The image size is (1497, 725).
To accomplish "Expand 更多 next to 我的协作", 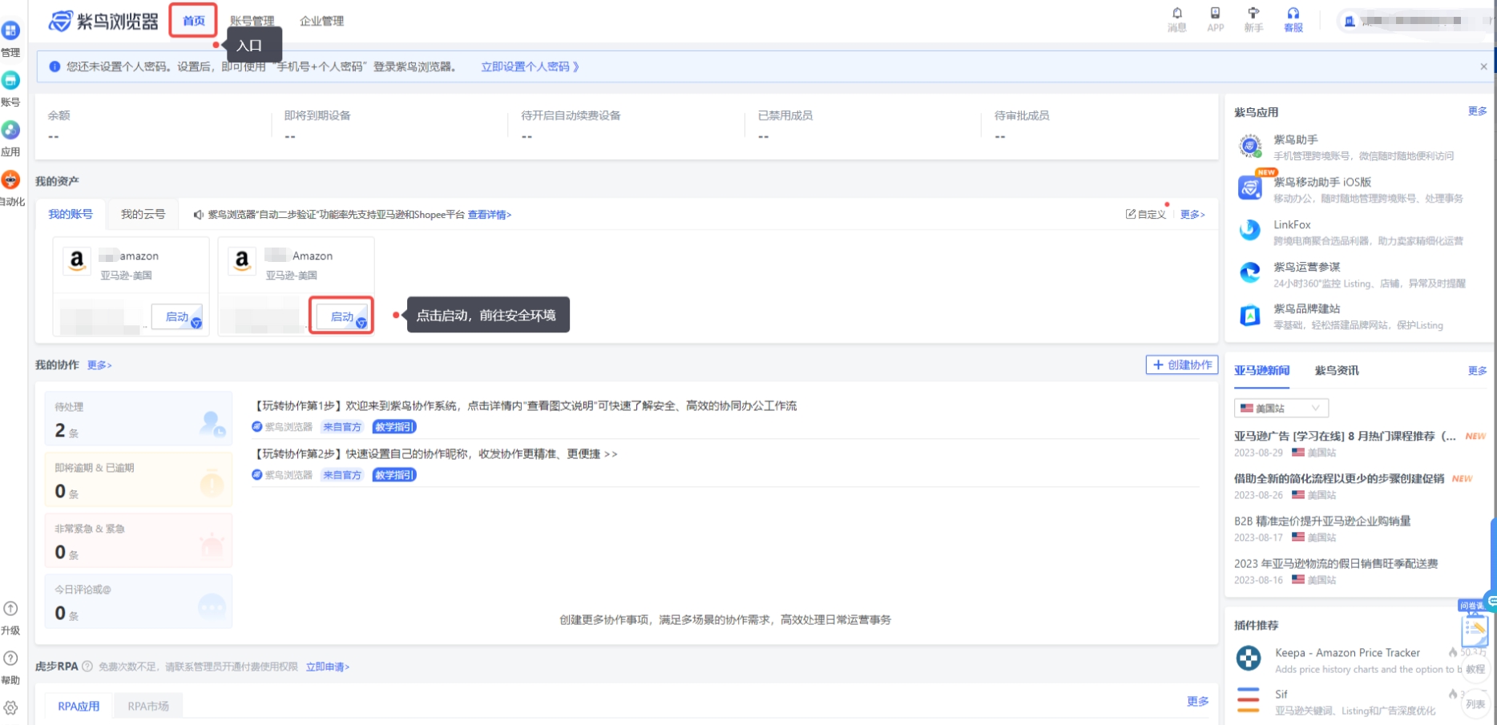I will (99, 365).
